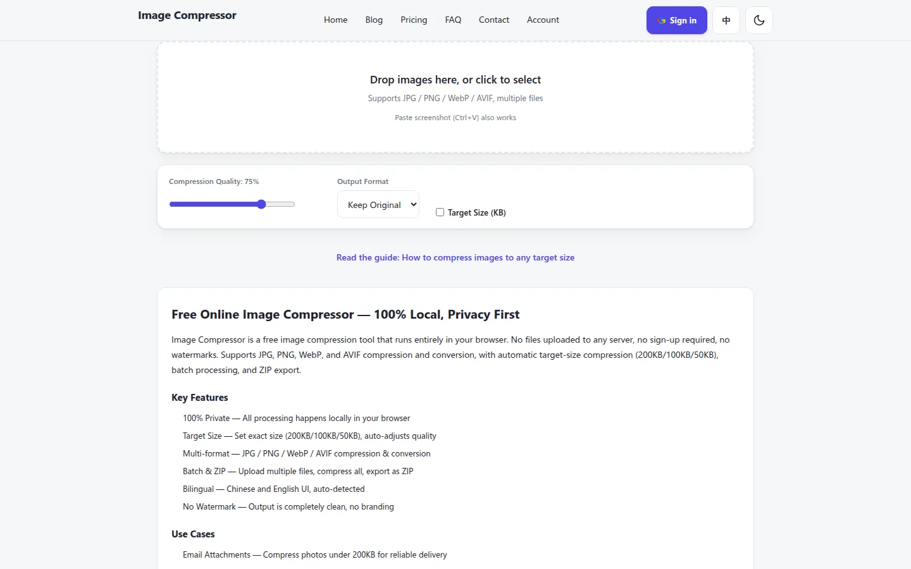Open the Pricing page
Image resolution: width=911 pixels, height=569 pixels.
414,20
